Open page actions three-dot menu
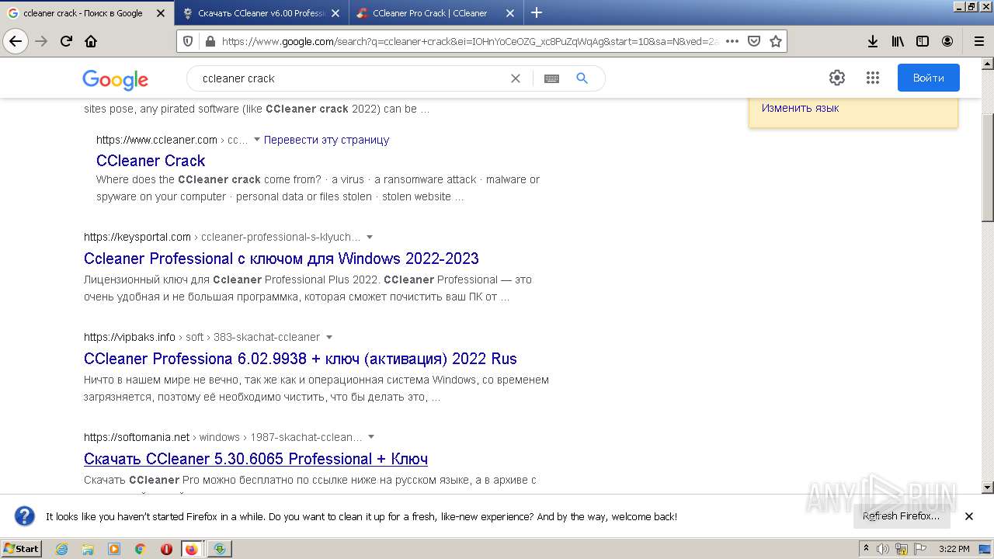The width and height of the screenshot is (994, 559). click(x=732, y=41)
